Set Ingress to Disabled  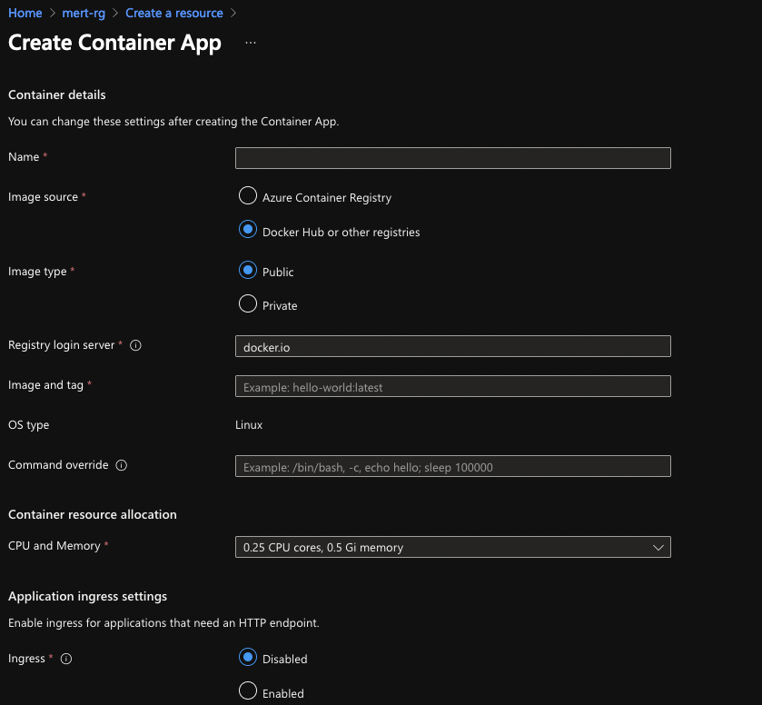point(248,658)
